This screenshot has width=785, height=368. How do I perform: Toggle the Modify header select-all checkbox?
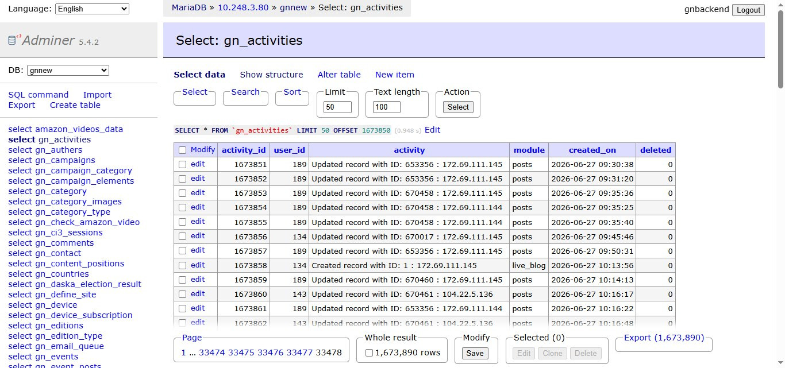coord(182,150)
